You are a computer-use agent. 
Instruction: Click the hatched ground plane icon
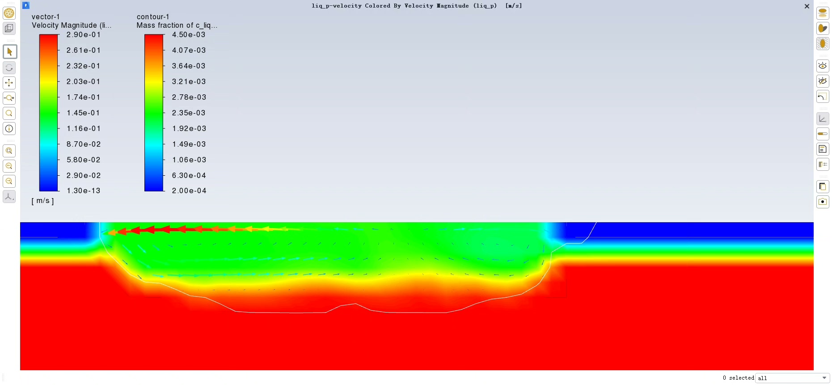pyautogui.click(x=823, y=43)
